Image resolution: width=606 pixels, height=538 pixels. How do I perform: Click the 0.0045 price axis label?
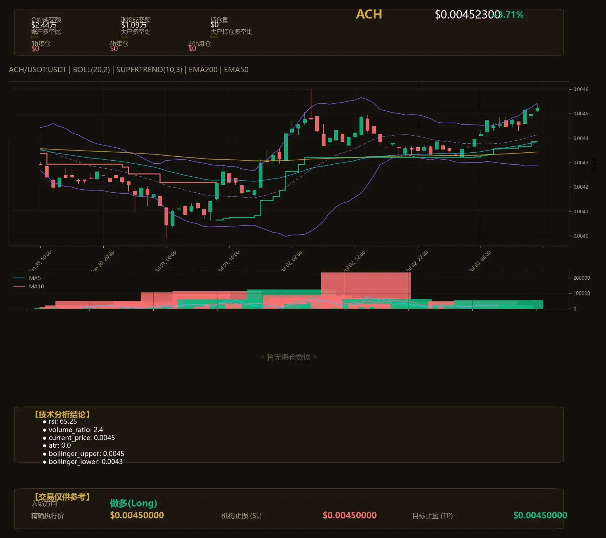coord(581,114)
